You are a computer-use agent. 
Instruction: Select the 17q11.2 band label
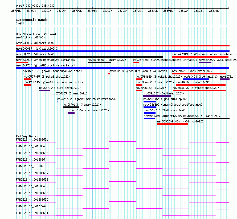(22, 23)
